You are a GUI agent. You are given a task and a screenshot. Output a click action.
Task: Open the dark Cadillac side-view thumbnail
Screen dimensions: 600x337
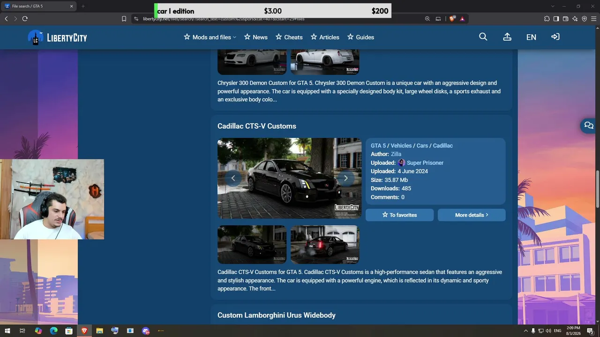tap(252, 245)
